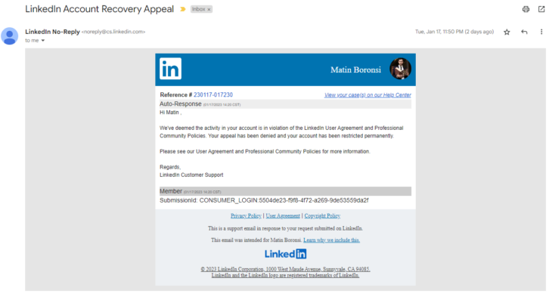
Task: Remove the Inbox label via its x
Action: pos(209,10)
